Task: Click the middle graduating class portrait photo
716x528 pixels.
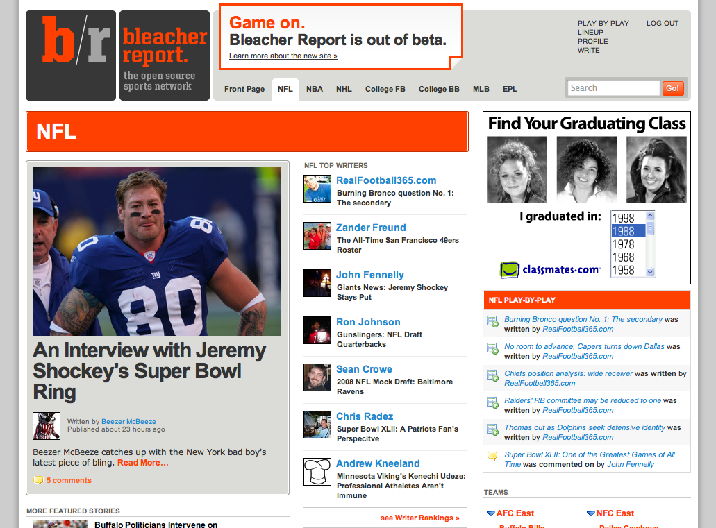Action: click(x=586, y=170)
